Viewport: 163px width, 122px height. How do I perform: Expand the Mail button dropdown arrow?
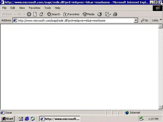click(x=110, y=14)
